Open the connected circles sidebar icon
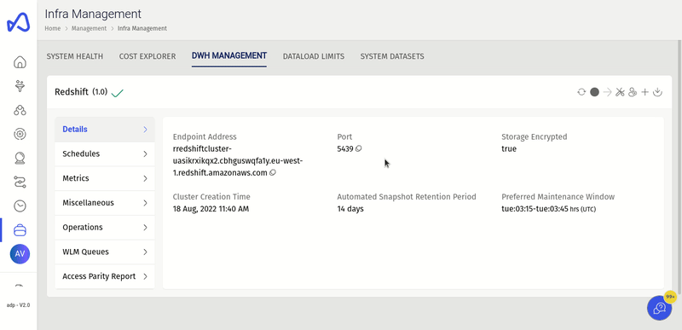This screenshot has height=330, width=682. pos(20,111)
